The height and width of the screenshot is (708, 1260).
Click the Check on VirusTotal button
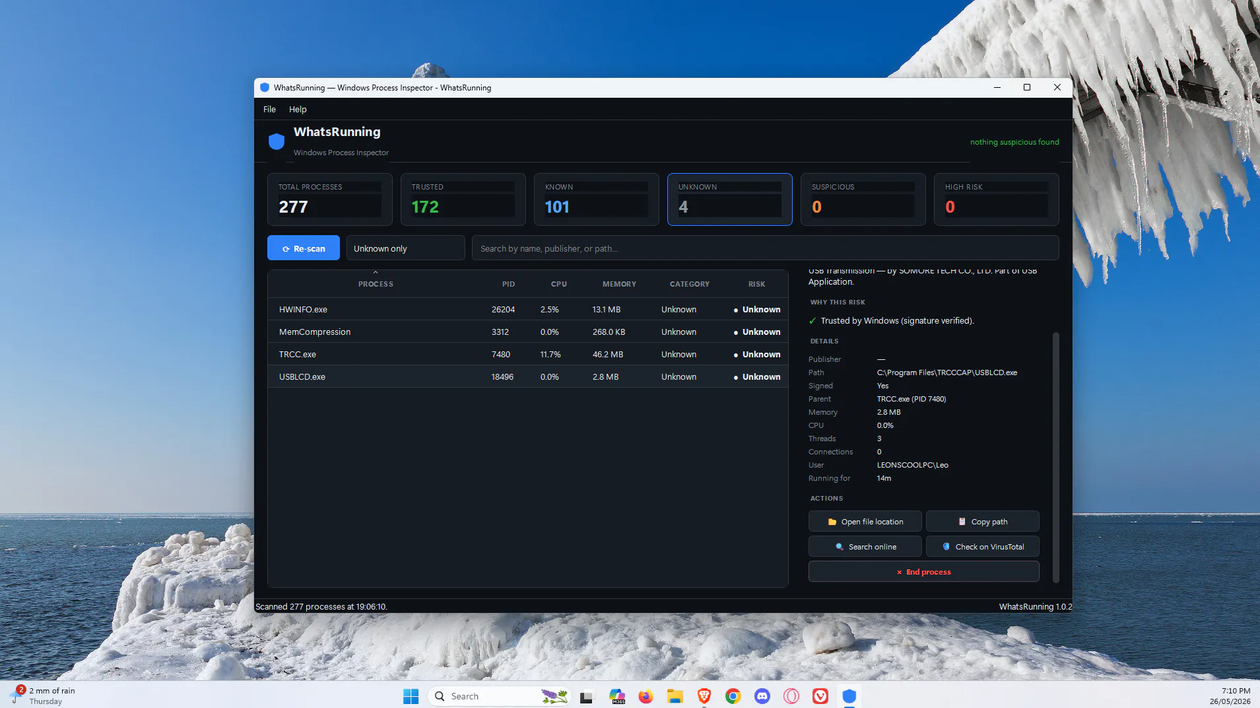click(983, 546)
